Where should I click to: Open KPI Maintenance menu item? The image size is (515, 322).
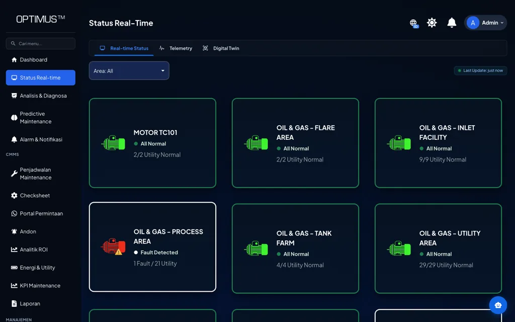pos(40,286)
